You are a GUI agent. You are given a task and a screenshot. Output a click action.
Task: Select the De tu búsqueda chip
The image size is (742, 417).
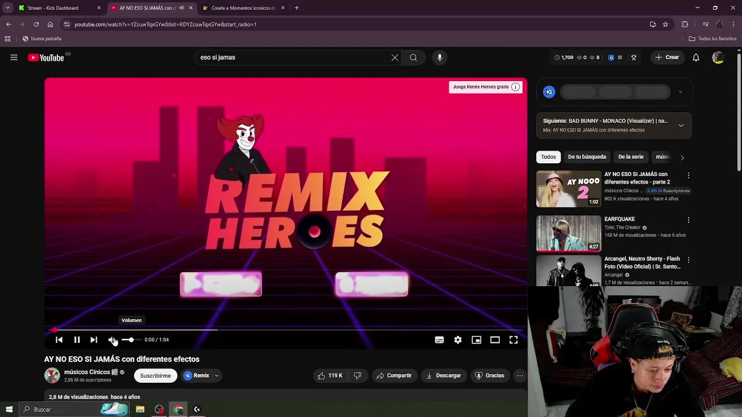[x=587, y=157]
